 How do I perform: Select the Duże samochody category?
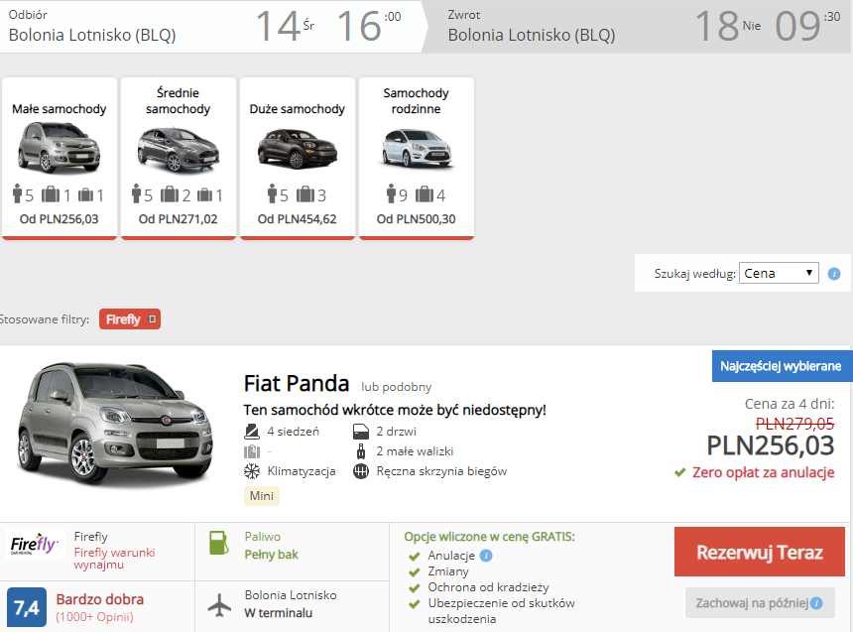(297, 158)
